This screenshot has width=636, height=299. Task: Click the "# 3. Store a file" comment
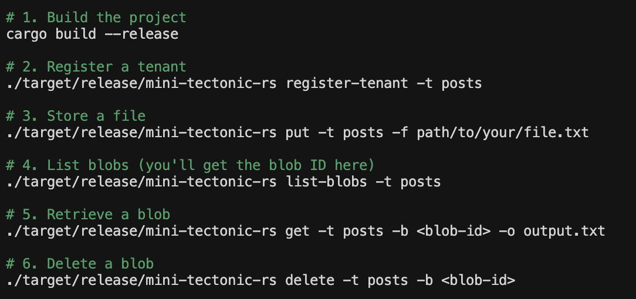(x=76, y=116)
